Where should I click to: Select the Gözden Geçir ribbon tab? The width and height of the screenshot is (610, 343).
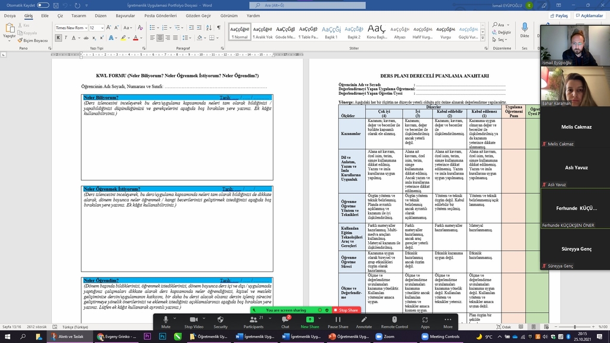(198, 16)
